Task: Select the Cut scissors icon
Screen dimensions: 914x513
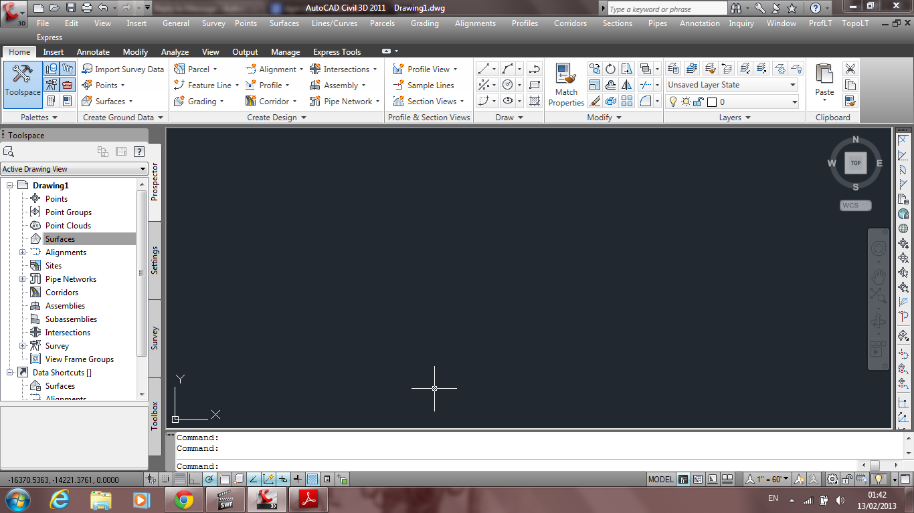Action: [x=850, y=69]
